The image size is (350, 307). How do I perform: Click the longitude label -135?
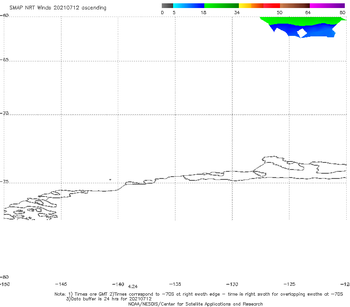(175, 284)
